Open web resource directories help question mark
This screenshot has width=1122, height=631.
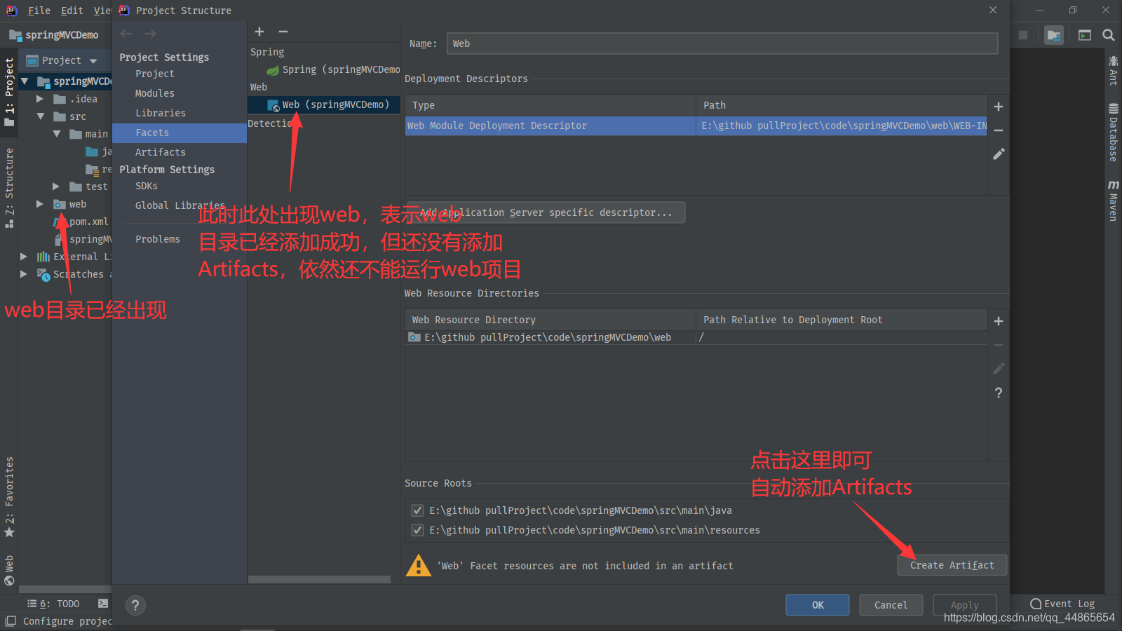[x=999, y=393]
